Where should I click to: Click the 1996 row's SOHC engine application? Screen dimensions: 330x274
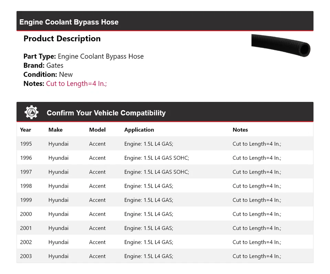[x=156, y=158]
